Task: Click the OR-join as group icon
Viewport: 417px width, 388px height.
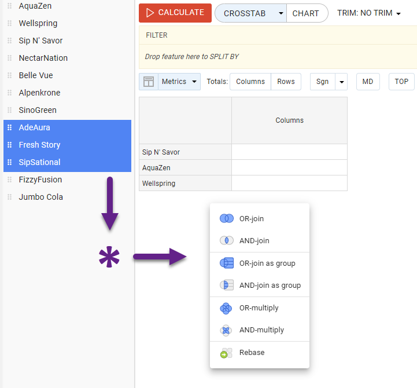Action: point(226,263)
